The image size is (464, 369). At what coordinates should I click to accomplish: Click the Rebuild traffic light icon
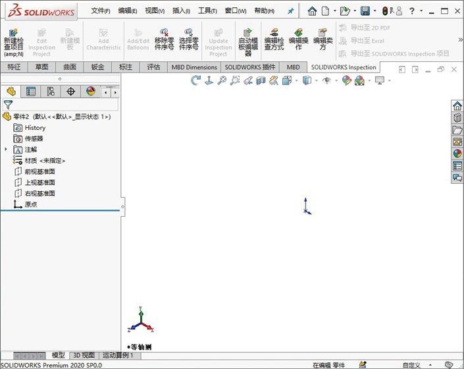coord(385,11)
